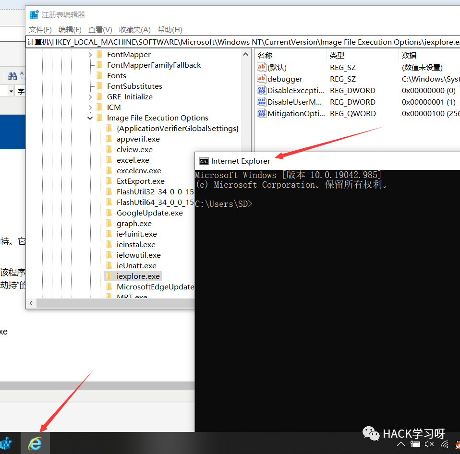Image resolution: width=460 pixels, height=454 pixels.
Task: Click the iexplore.exe folder icon
Action: 109,276
